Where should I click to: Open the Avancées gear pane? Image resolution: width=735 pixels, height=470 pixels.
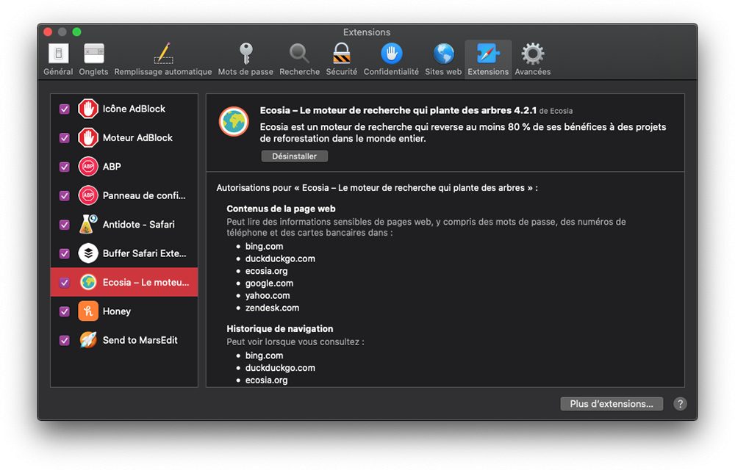tap(532, 59)
